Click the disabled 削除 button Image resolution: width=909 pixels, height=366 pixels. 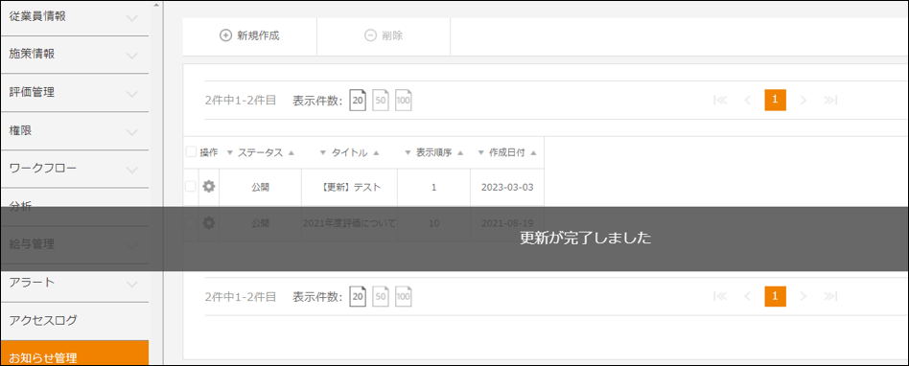(384, 35)
